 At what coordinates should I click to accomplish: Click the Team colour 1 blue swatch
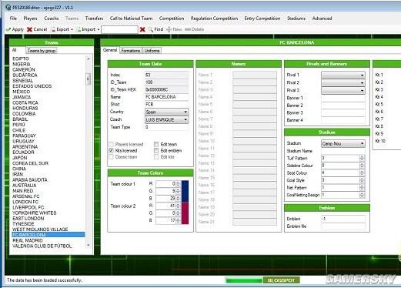pos(185,191)
